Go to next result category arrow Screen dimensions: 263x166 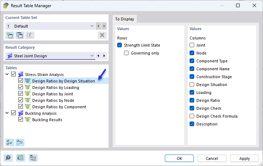(104, 56)
